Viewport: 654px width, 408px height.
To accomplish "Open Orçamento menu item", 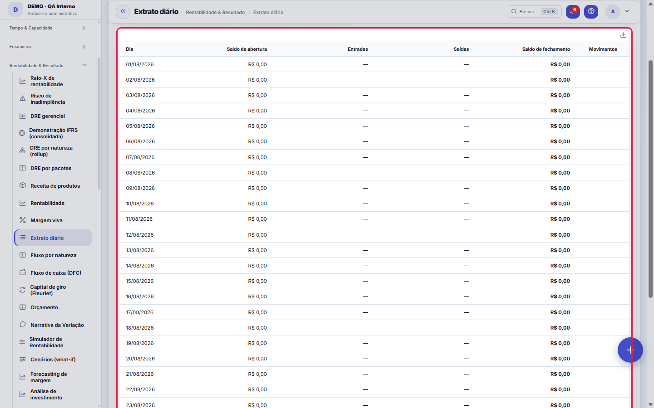I will coord(53,307).
